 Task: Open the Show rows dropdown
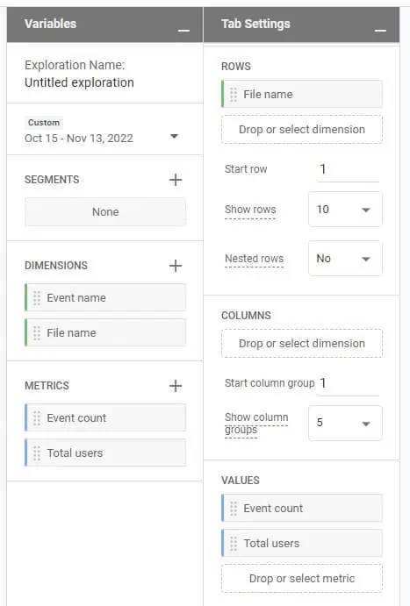point(345,210)
